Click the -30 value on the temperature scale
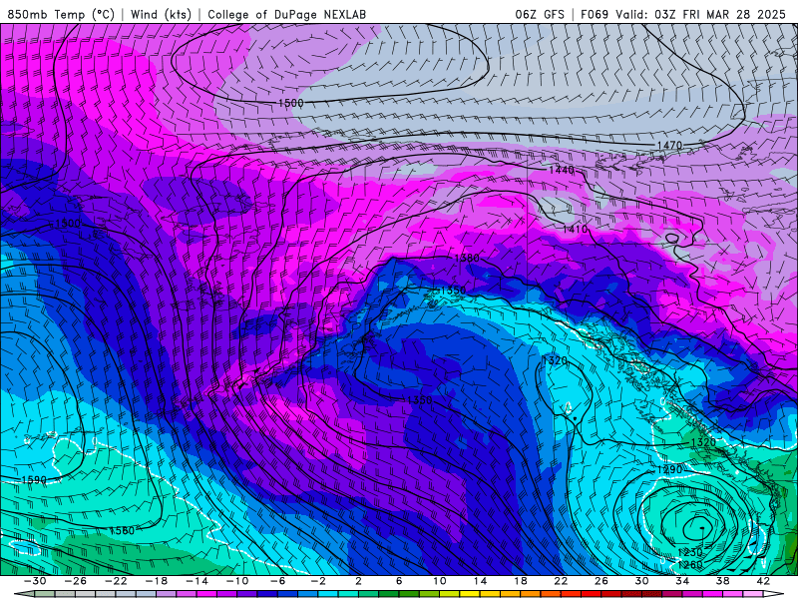Viewport: 798px width, 599px height. pos(35,581)
